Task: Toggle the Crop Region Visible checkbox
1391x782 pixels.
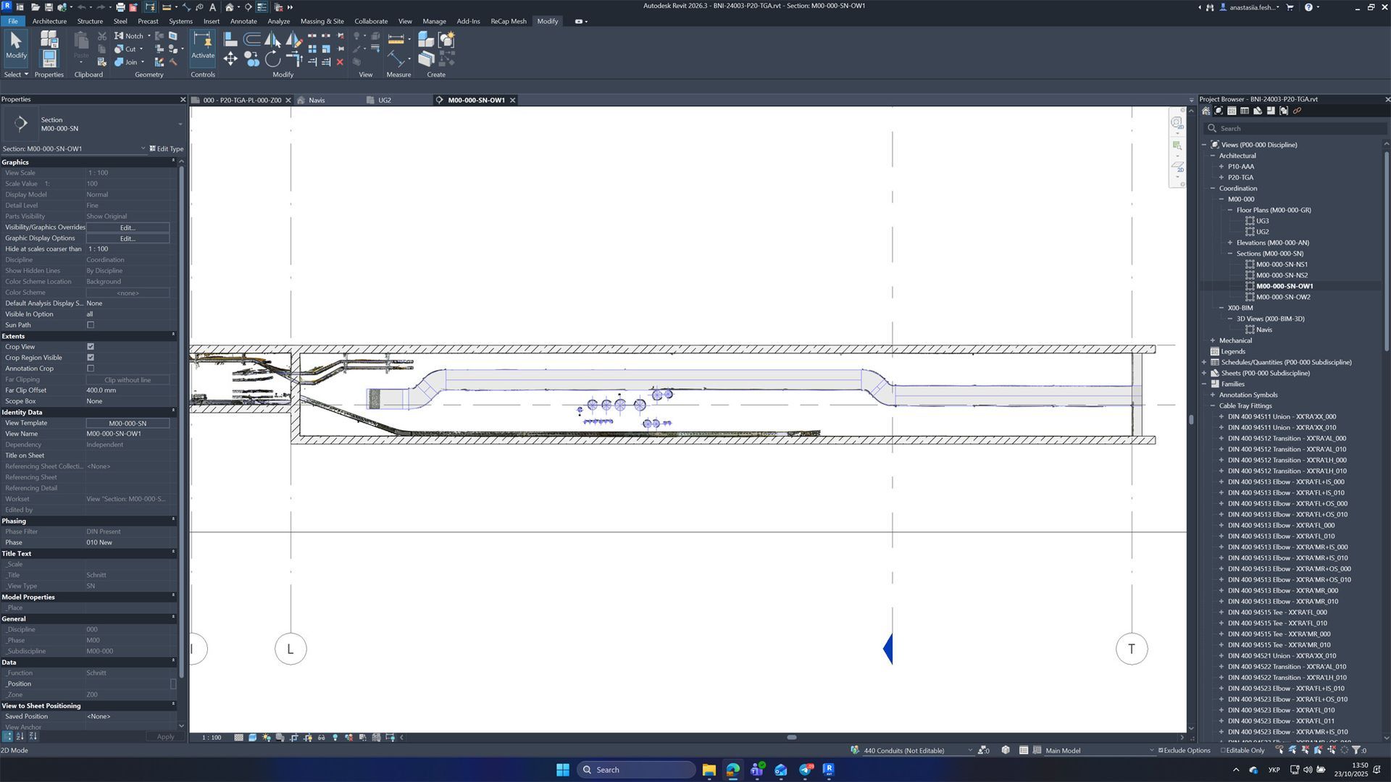Action: tap(91, 358)
